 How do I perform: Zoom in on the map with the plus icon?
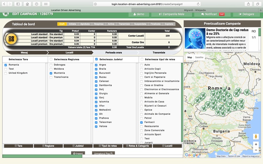[256, 144]
